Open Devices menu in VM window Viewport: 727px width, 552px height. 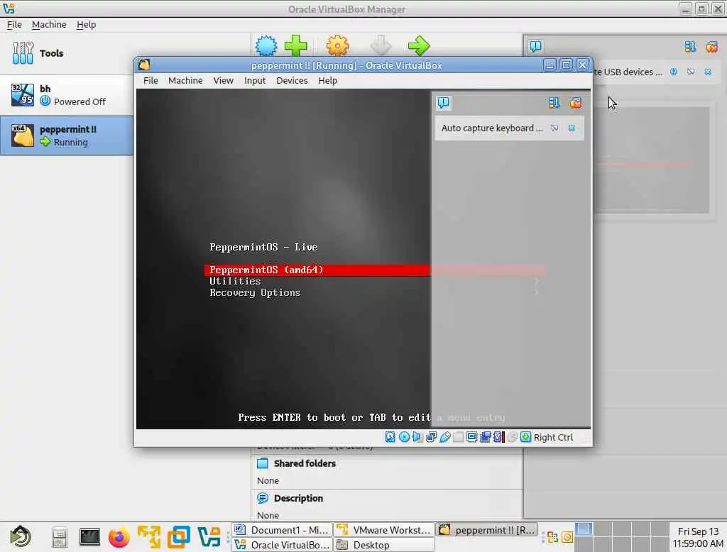pyautogui.click(x=292, y=81)
